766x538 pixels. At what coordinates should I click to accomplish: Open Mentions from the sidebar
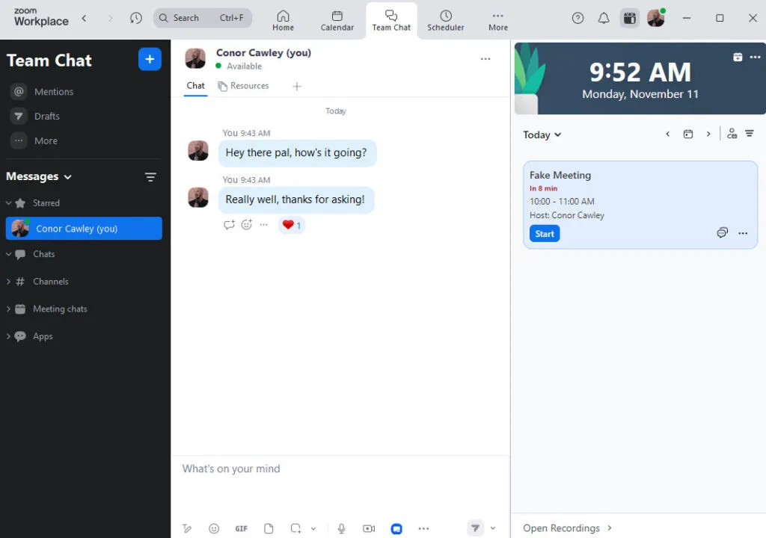[x=52, y=91]
